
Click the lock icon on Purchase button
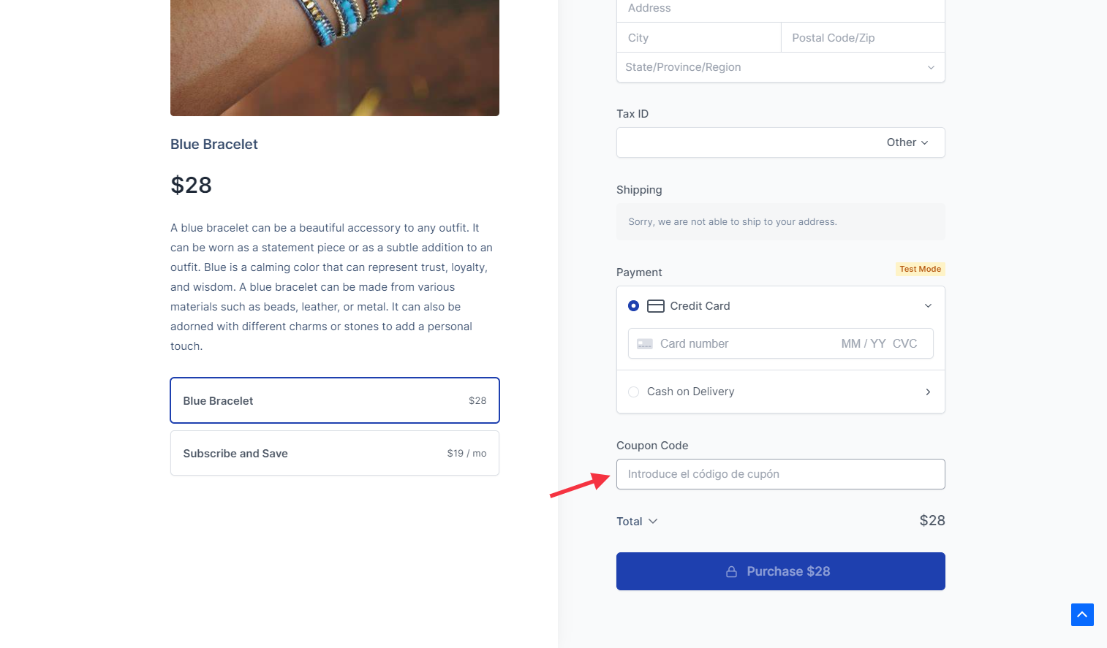731,572
